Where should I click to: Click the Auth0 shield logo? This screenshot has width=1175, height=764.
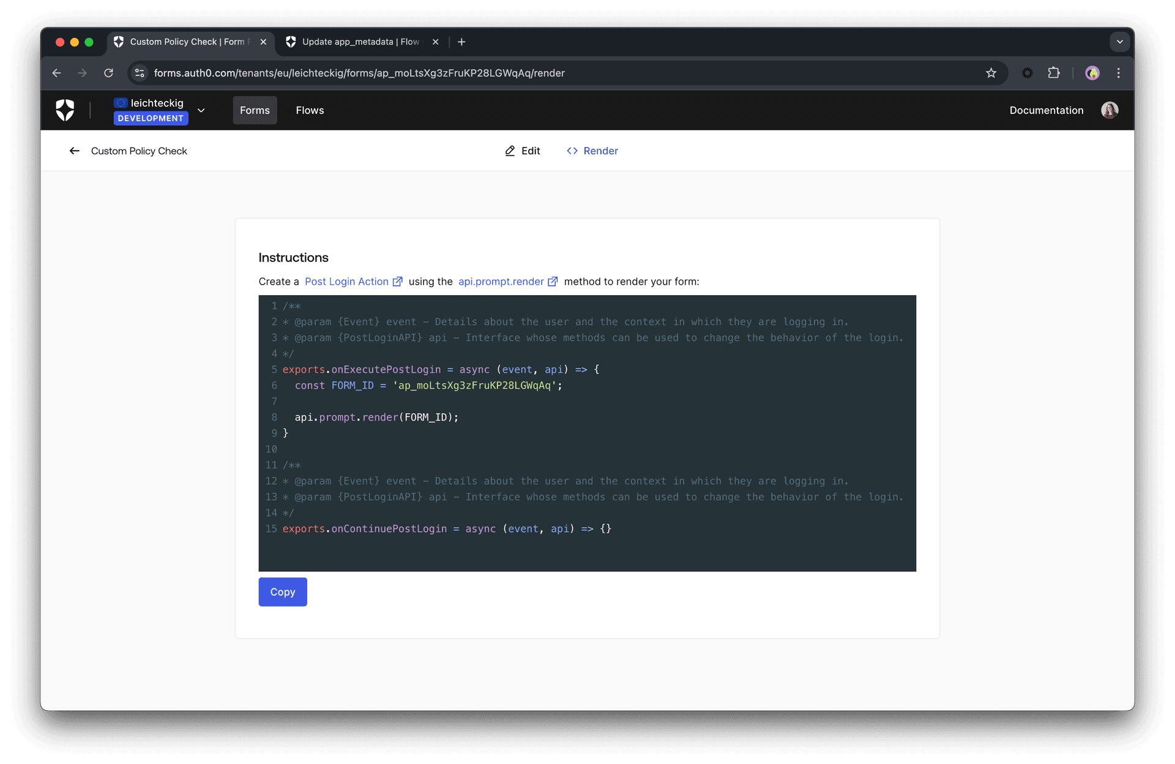pos(65,110)
